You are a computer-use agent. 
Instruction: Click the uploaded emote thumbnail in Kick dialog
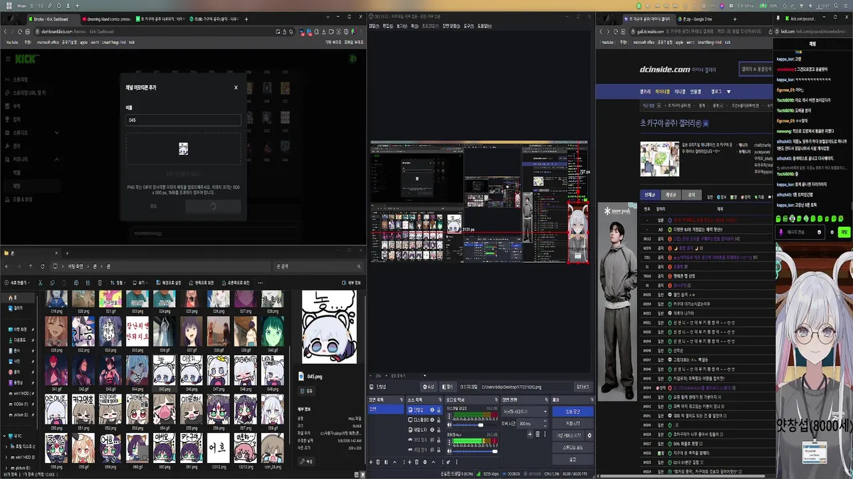point(183,148)
